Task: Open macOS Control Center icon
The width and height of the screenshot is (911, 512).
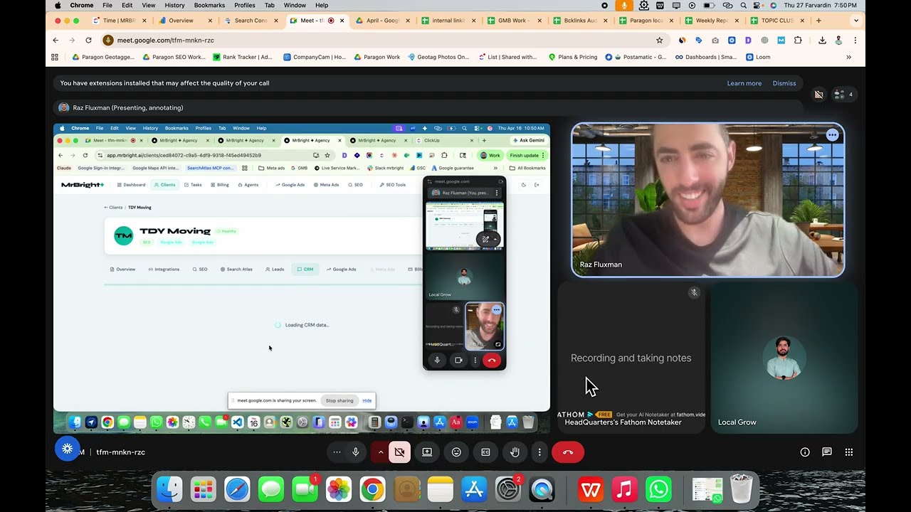Action: point(757,5)
